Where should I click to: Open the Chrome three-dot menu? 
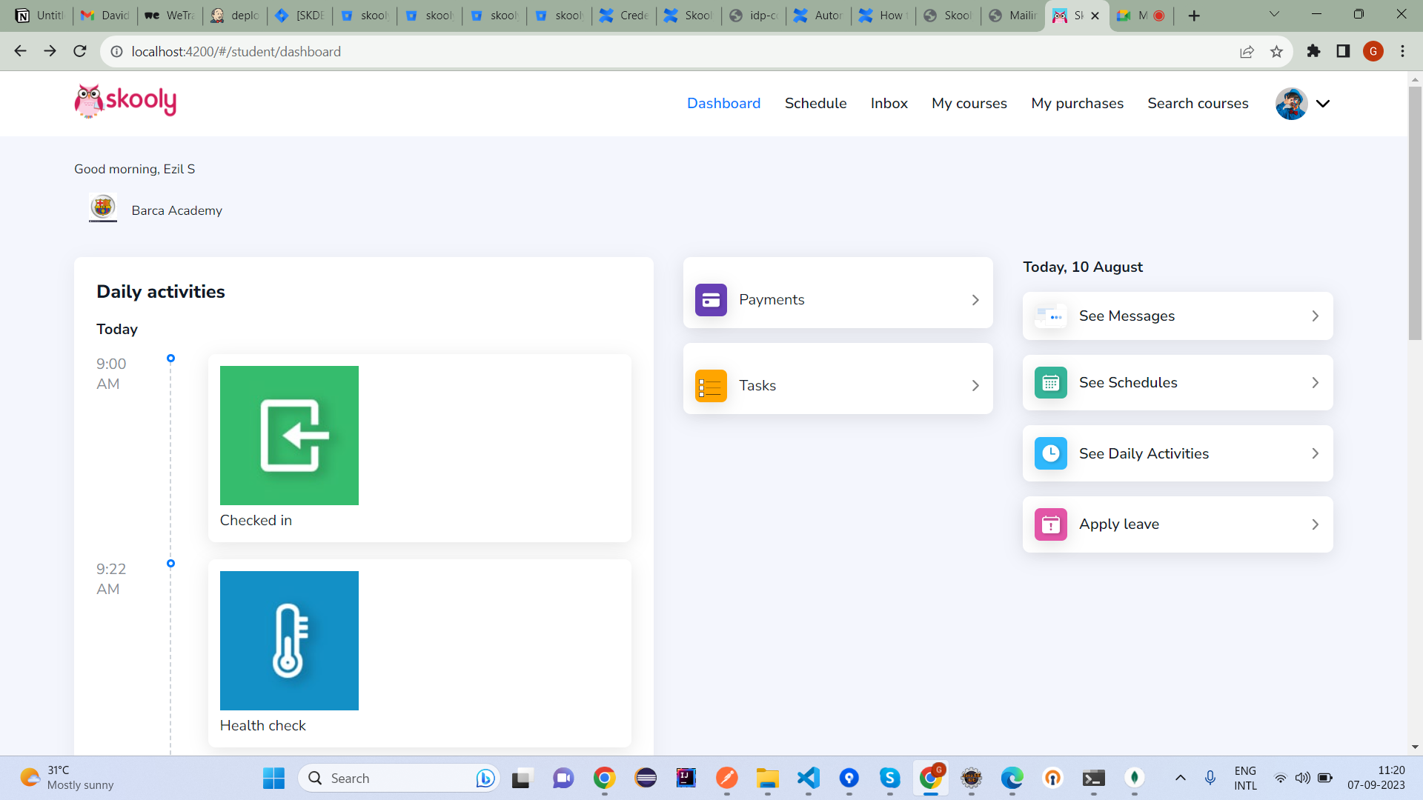(1402, 51)
